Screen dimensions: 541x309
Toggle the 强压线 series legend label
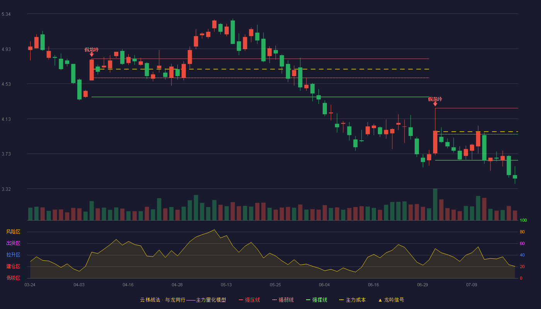[252, 300]
